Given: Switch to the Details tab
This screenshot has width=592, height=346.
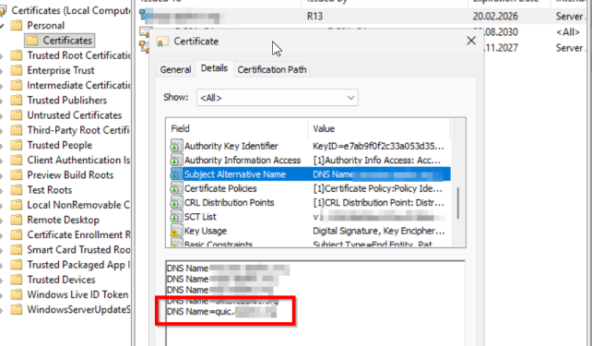Looking at the screenshot, I should coord(214,68).
